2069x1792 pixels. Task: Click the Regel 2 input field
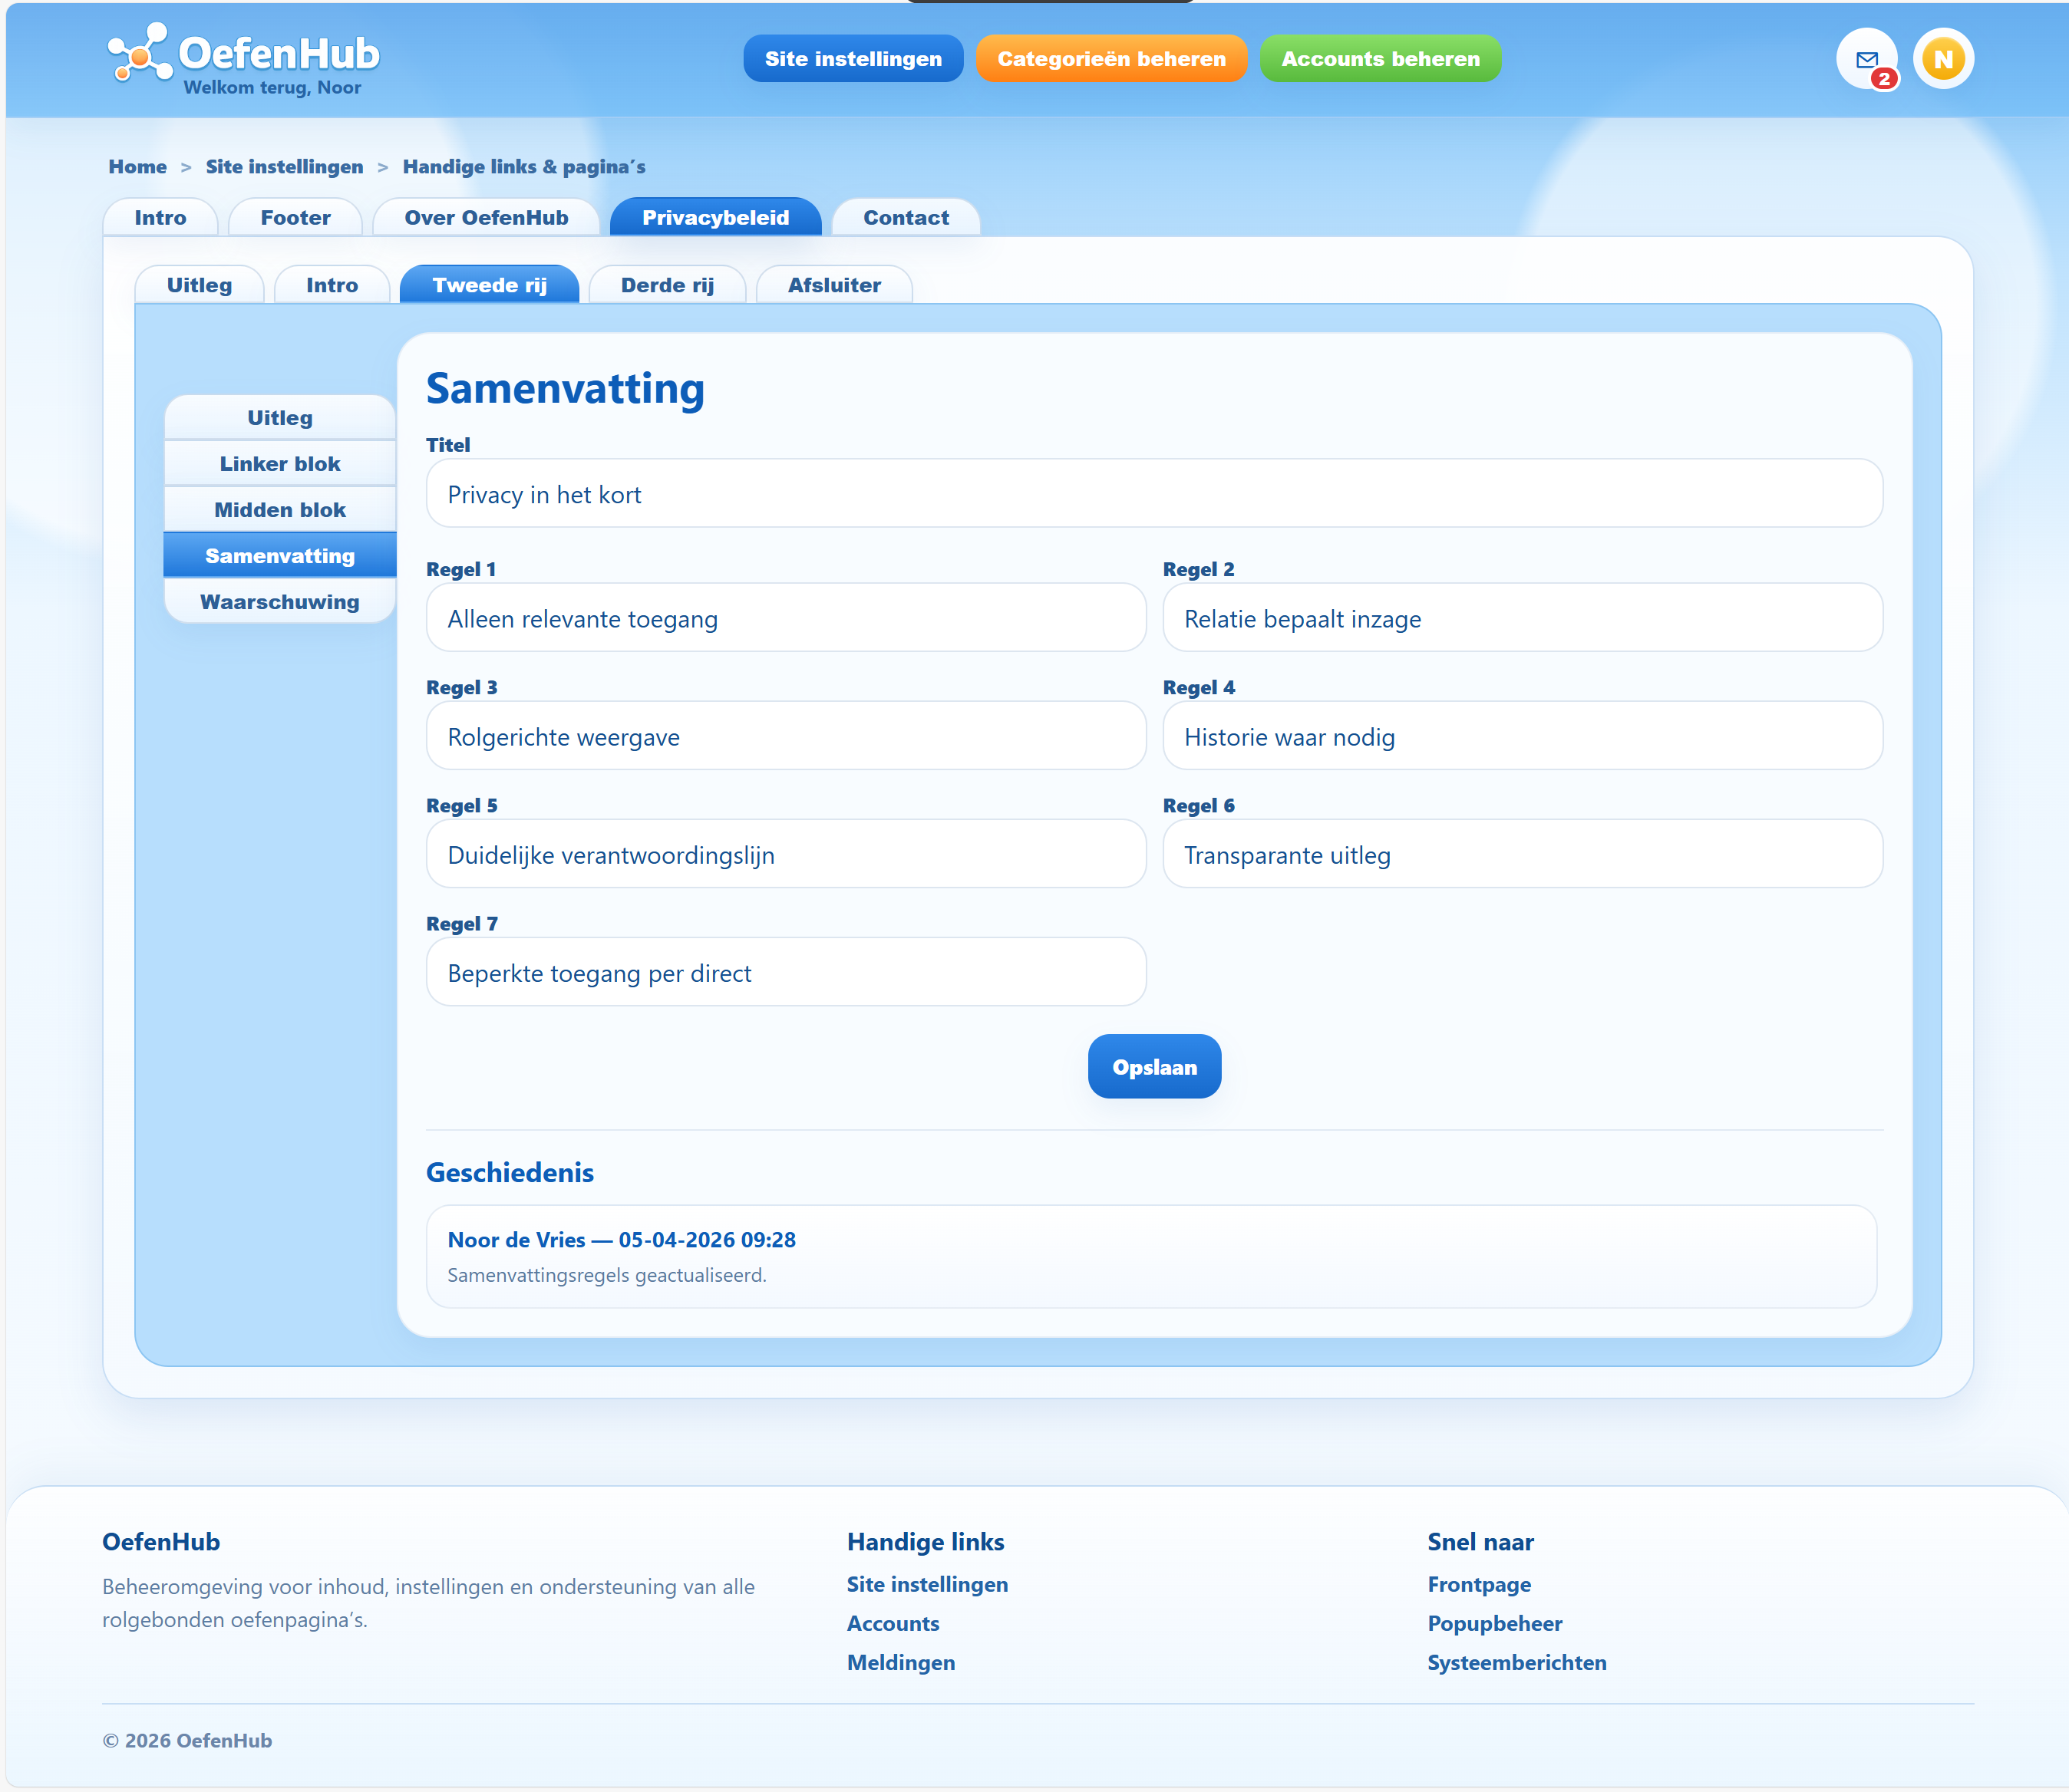1523,618
